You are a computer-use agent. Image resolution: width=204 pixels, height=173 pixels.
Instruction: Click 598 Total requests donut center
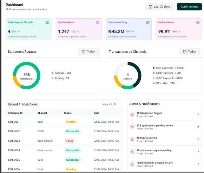tap(27, 76)
